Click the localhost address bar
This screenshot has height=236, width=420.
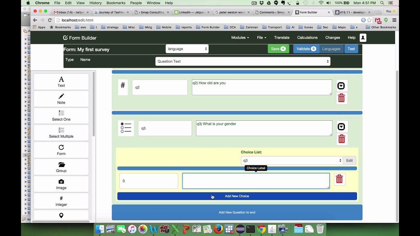point(207,20)
